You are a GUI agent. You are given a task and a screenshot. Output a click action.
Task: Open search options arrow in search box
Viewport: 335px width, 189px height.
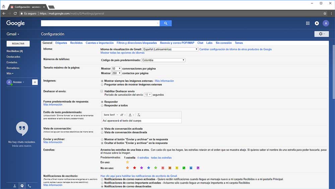tap(158, 23)
